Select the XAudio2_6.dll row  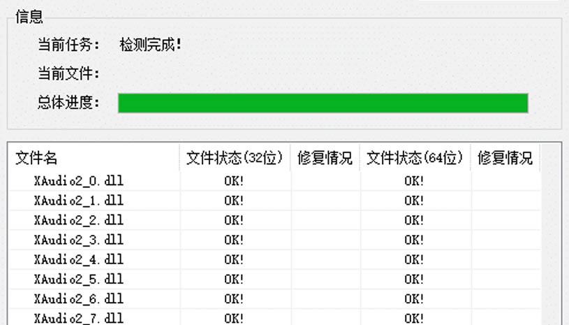78,298
